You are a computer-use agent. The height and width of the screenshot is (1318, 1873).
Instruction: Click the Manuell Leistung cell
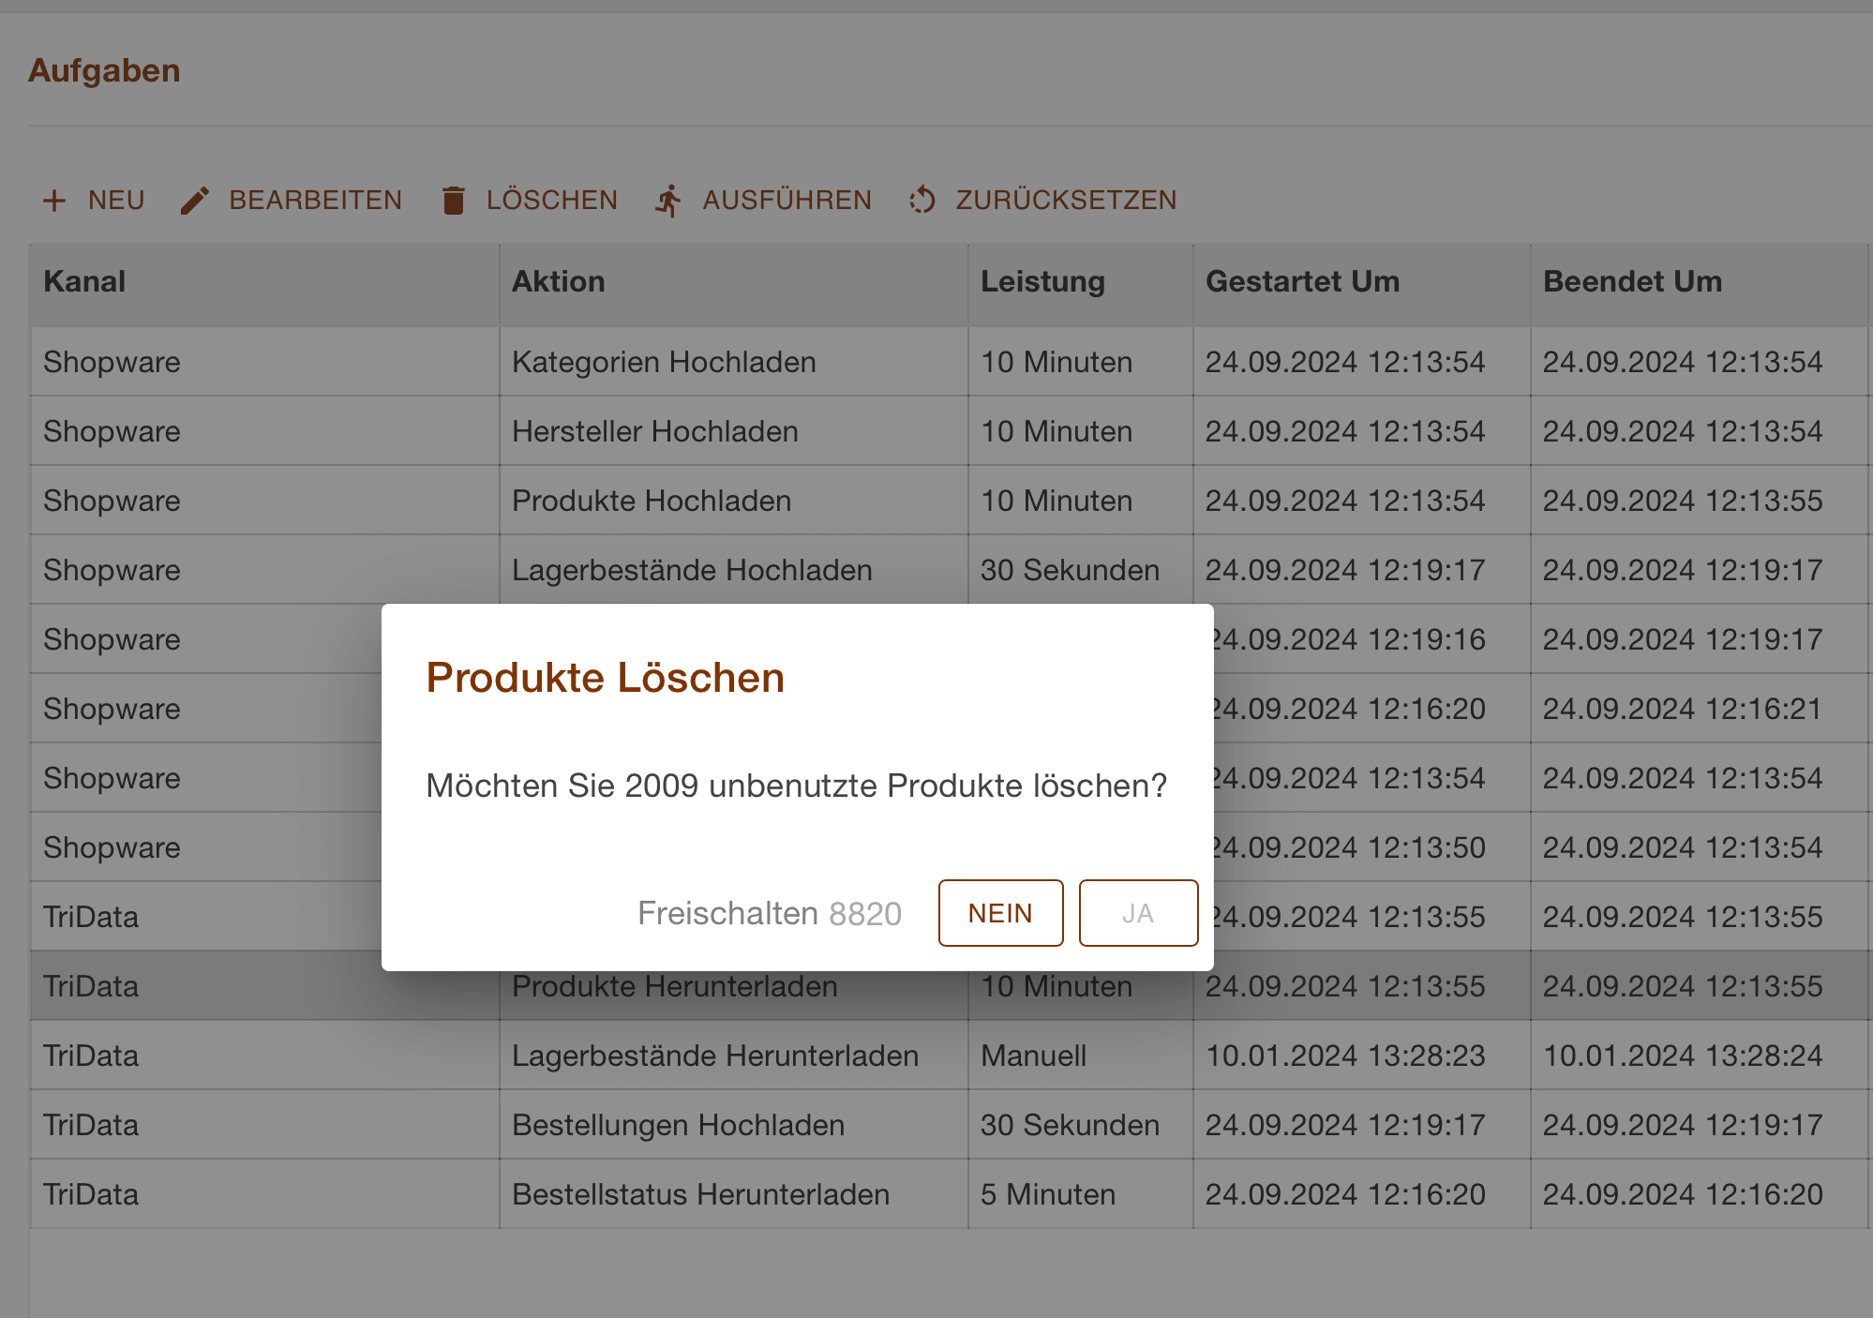pos(1080,1056)
